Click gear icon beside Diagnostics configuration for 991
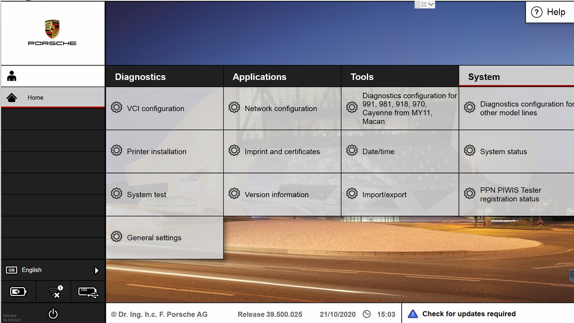 point(352,107)
